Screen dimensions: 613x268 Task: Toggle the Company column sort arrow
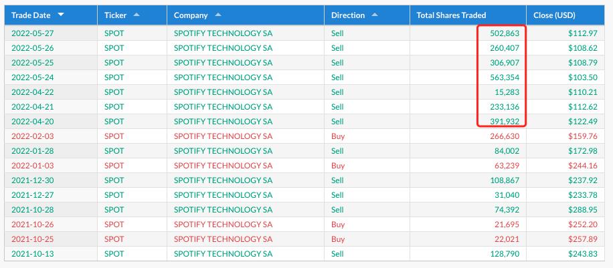click(219, 15)
